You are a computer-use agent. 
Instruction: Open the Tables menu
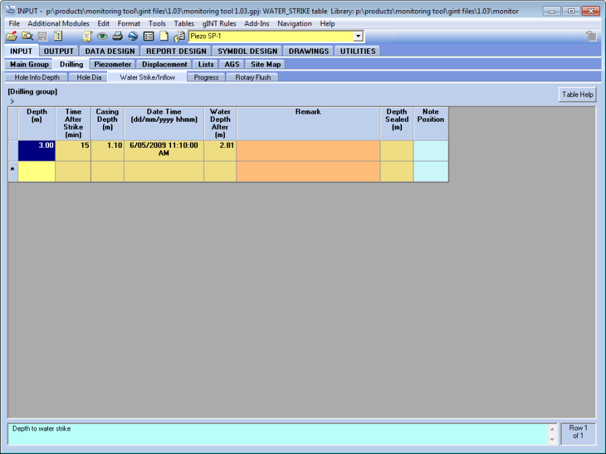[x=184, y=24]
